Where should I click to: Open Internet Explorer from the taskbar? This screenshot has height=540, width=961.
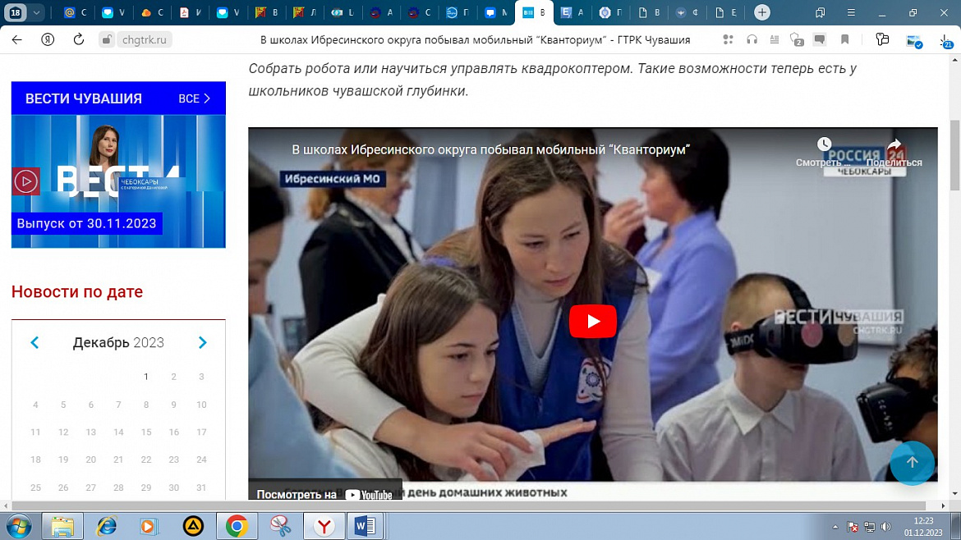coord(107,526)
